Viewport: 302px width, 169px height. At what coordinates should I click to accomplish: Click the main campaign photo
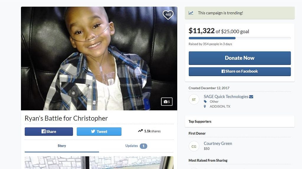99,58
